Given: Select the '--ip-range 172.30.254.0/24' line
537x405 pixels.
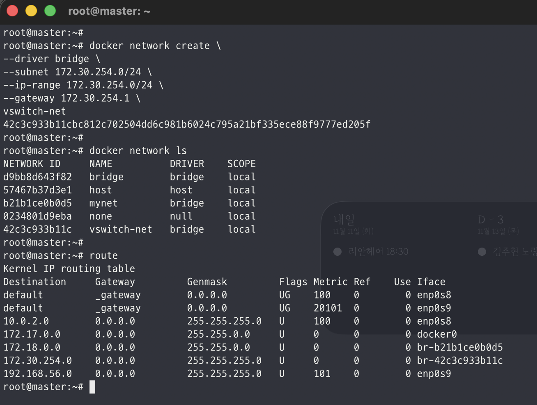Looking at the screenshot, I should 83,85.
